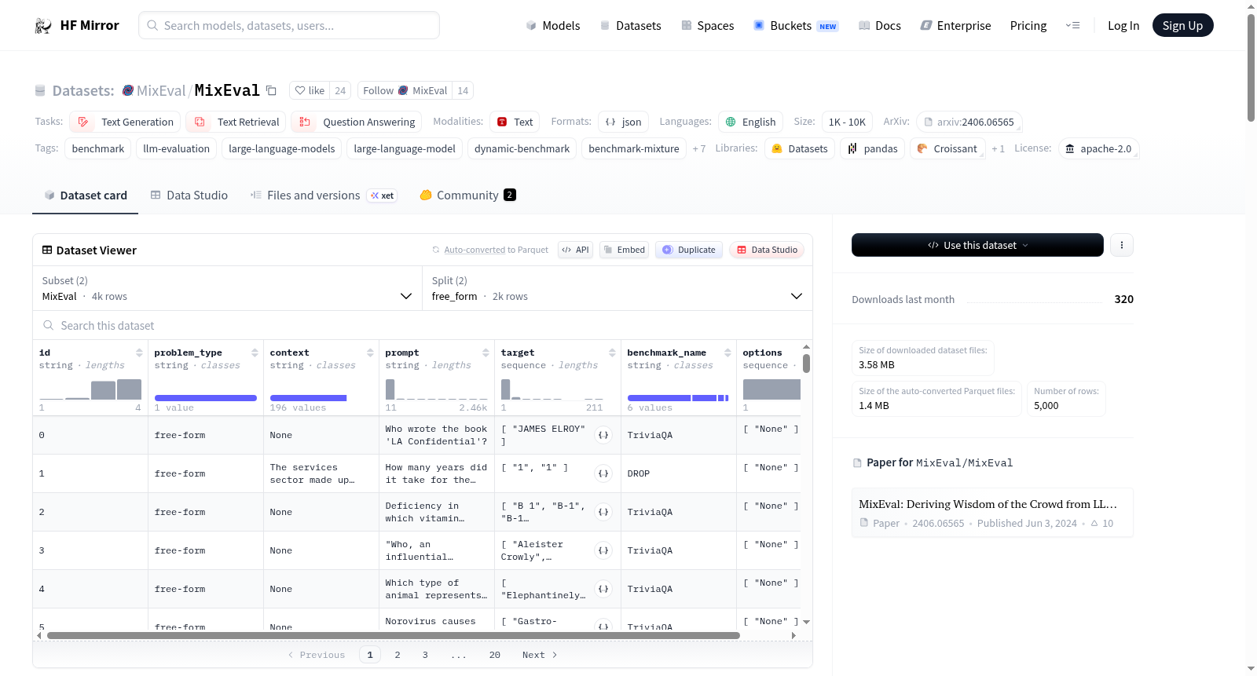Image resolution: width=1257 pixels, height=676 pixels.
Task: Open the Community tab
Action: pyautogui.click(x=468, y=195)
